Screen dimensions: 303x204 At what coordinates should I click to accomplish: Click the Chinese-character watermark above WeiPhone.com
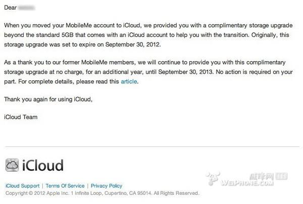pyautogui.click(x=269, y=176)
